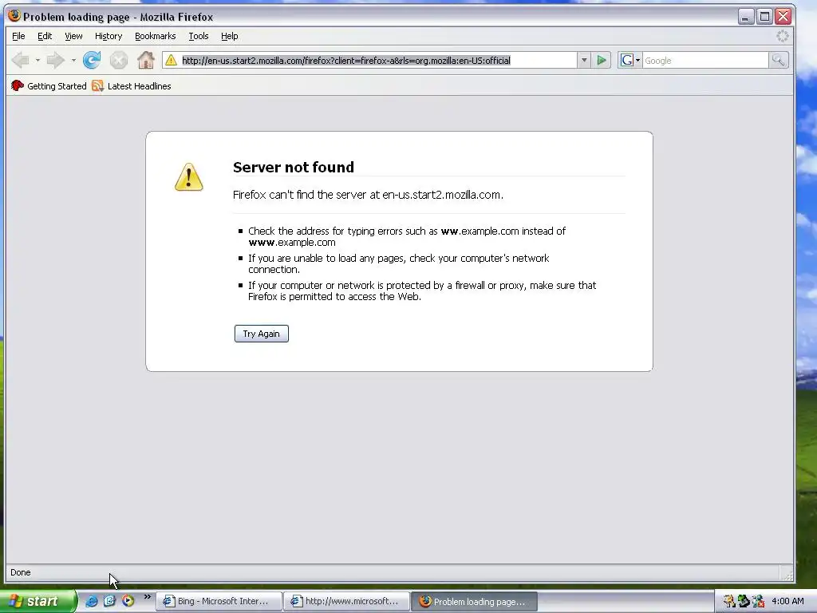
Task: Open the Edit menu
Action: pos(45,36)
